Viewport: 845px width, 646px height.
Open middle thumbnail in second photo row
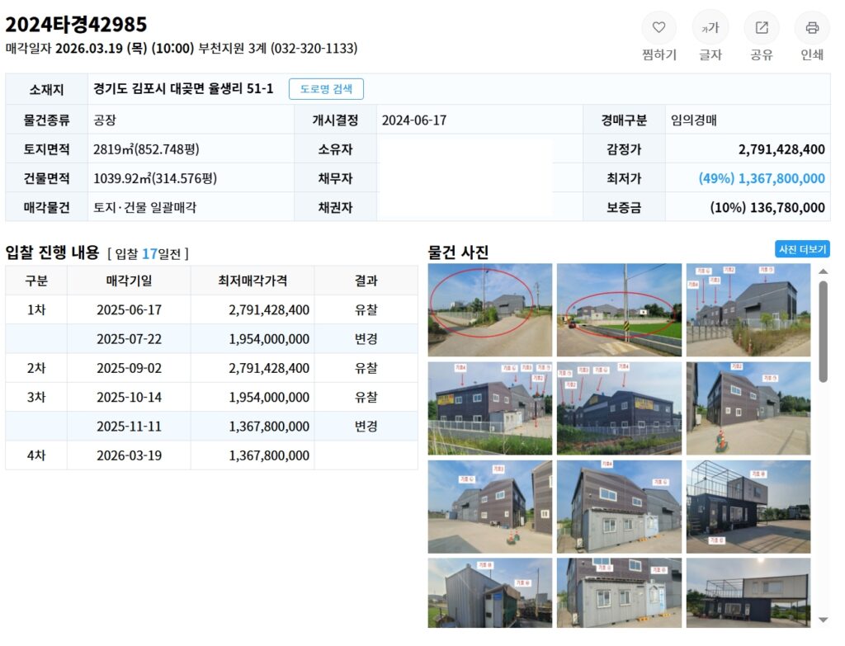[619, 408]
